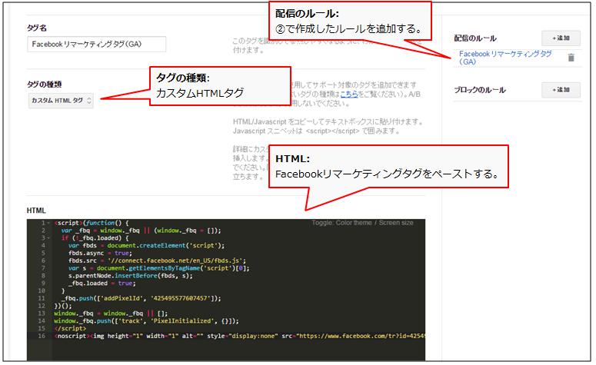This screenshot has width=596, height=365.
Task: Click line number 9 in gutter
Action: pos(43,284)
